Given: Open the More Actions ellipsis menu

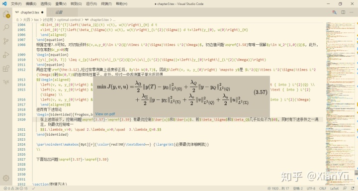Looking at the screenshot, I should click(x=352, y=12).
